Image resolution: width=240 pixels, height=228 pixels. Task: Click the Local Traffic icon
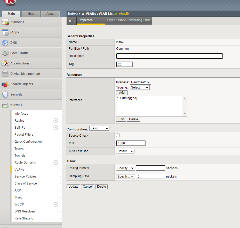[5, 53]
